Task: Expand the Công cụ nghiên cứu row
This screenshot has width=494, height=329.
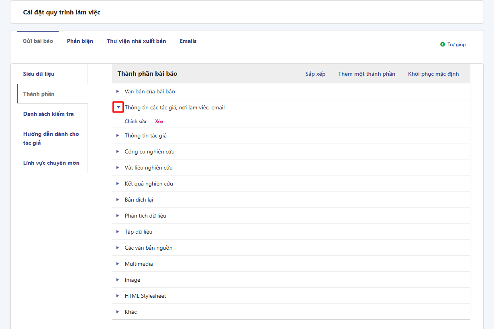Action: click(118, 151)
